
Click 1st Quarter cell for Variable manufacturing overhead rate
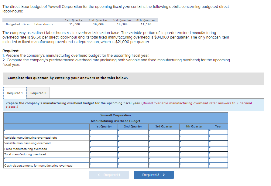point(104,138)
